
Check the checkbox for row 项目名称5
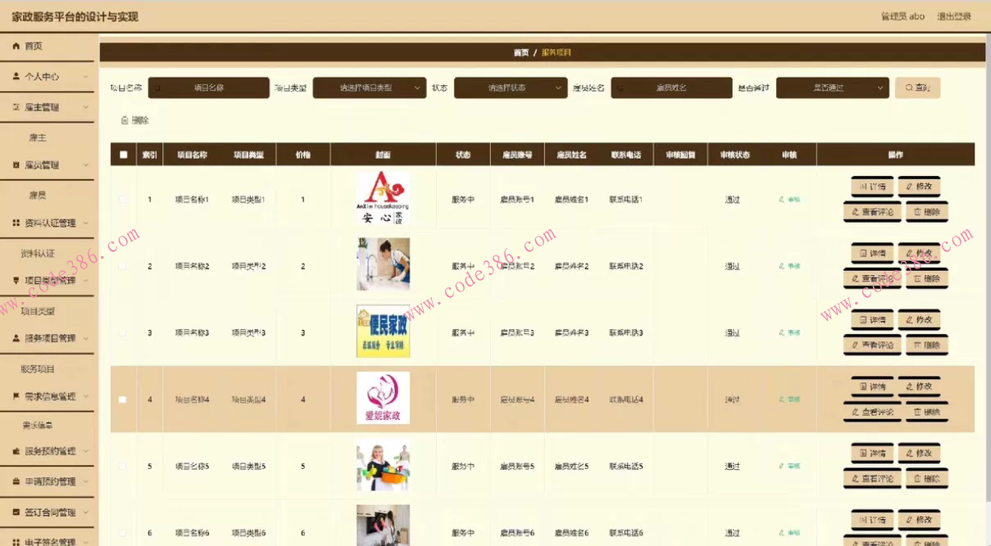tap(124, 467)
